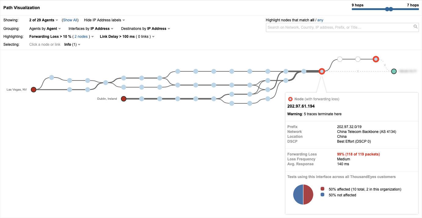
Task: Click the red affected legend square
Action: (x=323, y=189)
